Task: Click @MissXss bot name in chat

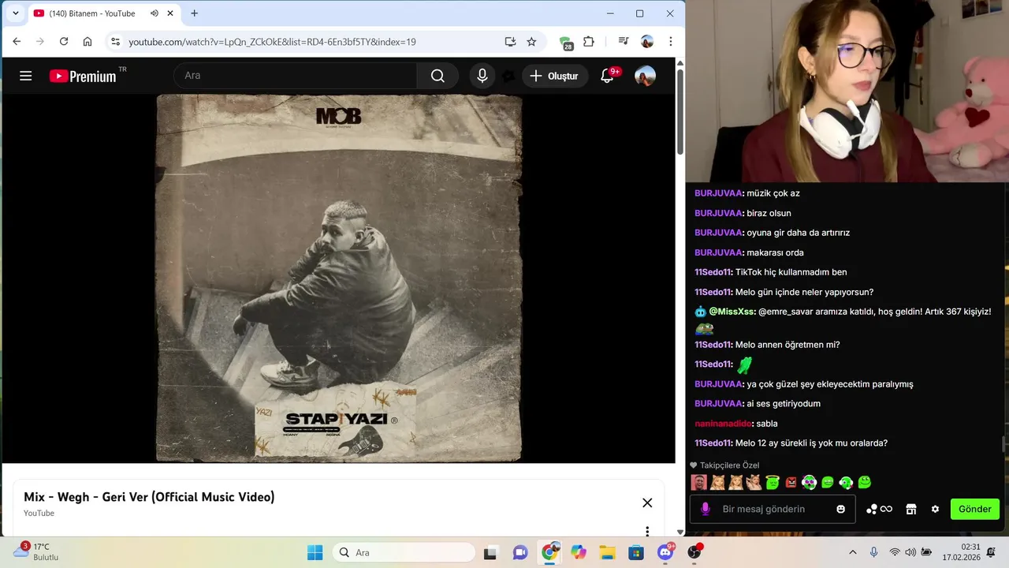Action: (x=732, y=312)
